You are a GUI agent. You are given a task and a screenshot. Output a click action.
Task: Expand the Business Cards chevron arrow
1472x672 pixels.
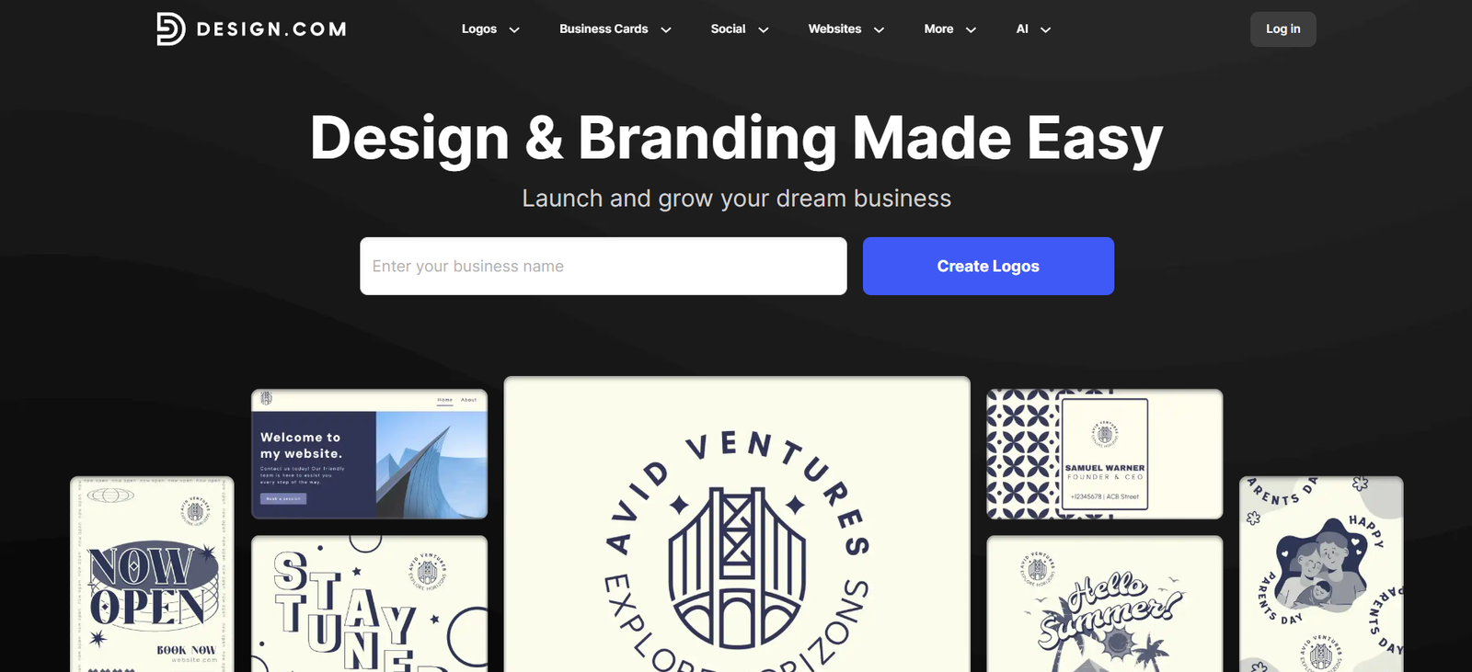666,29
